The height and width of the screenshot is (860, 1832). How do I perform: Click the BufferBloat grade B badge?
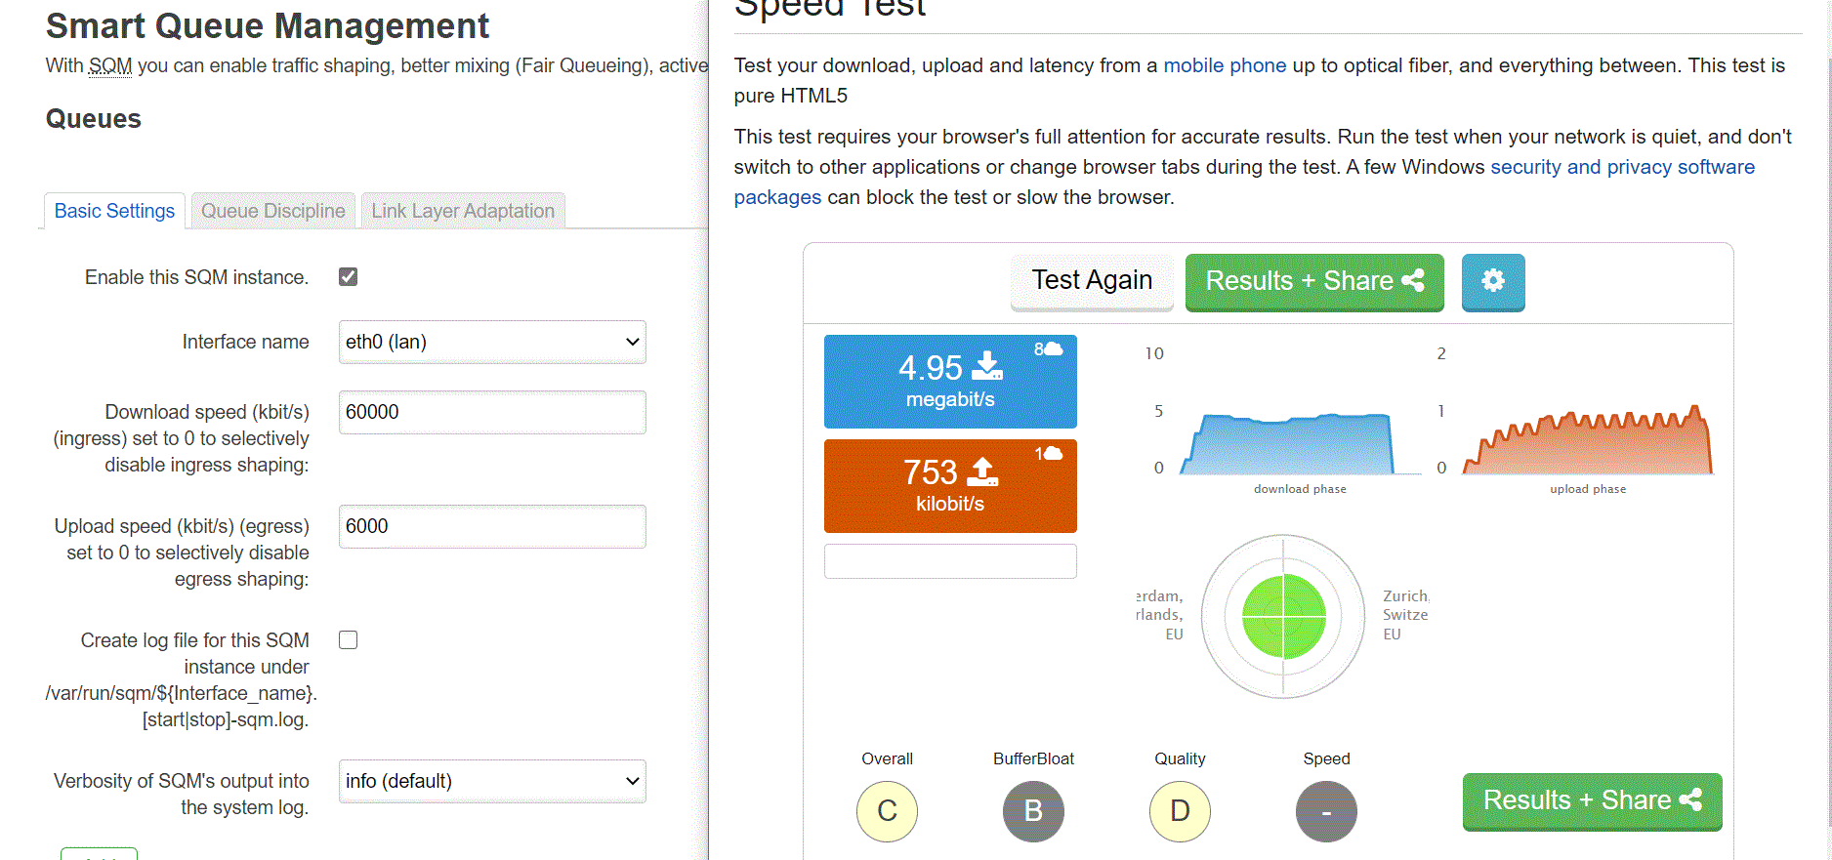click(1033, 811)
